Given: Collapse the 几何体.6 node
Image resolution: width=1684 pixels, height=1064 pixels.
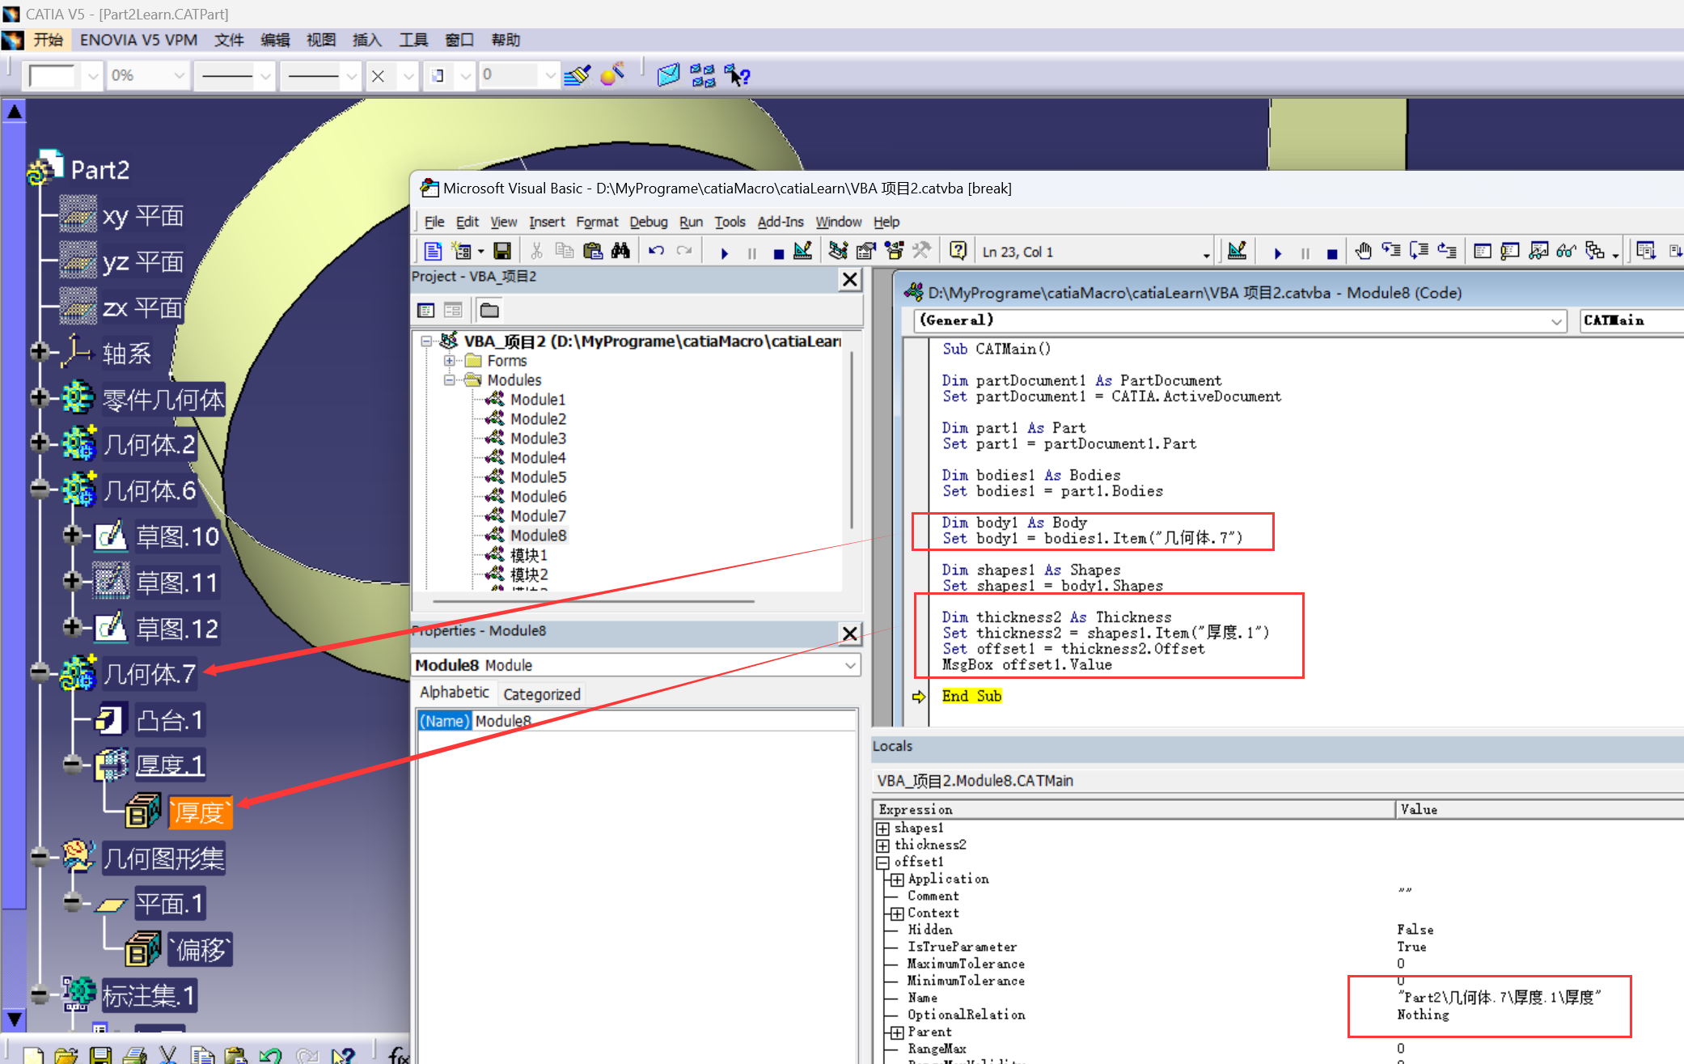Looking at the screenshot, I should click(x=39, y=489).
